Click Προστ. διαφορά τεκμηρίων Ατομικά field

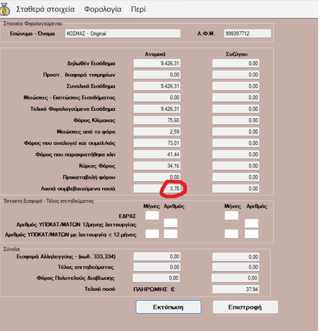tap(157, 75)
